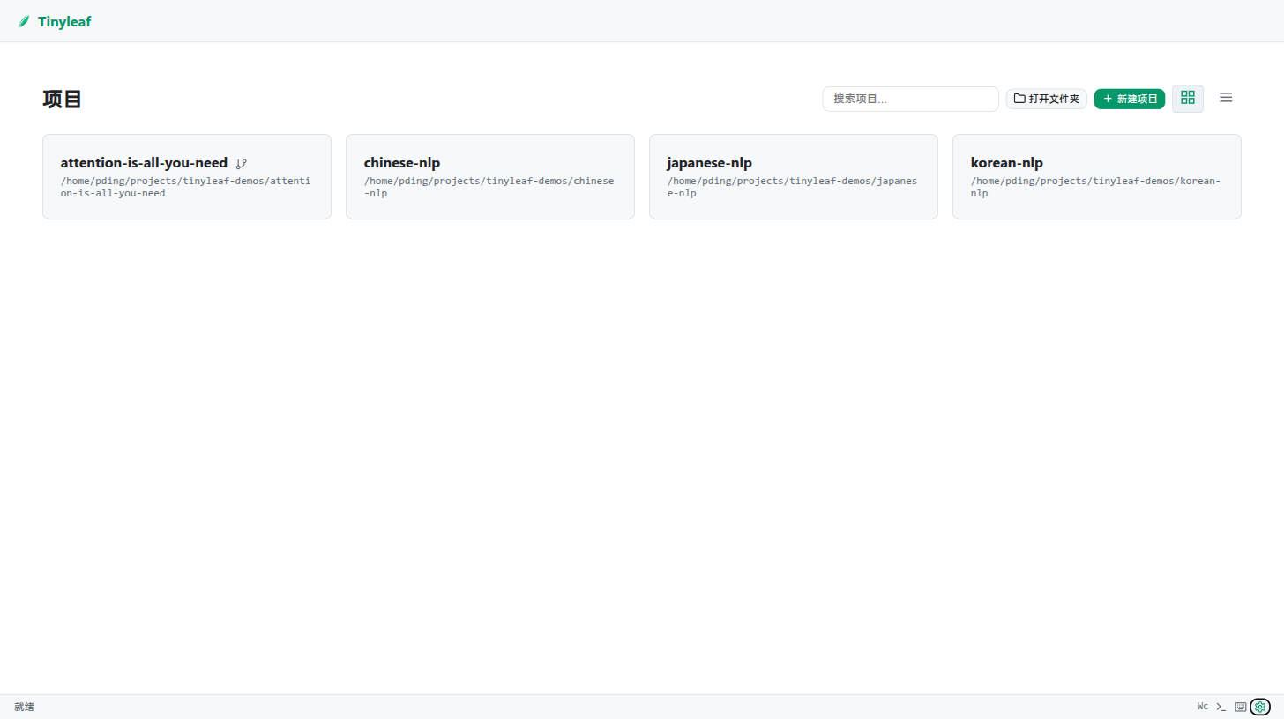Switch to grid view
The width and height of the screenshot is (1284, 719).
click(x=1187, y=98)
